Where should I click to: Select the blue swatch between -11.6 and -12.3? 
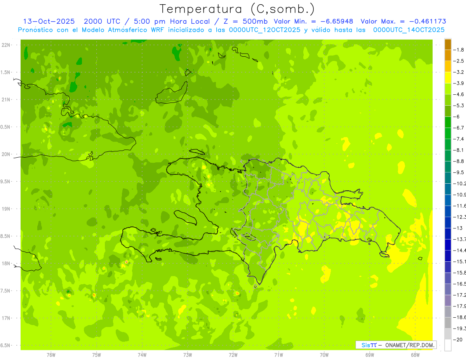point(448,211)
